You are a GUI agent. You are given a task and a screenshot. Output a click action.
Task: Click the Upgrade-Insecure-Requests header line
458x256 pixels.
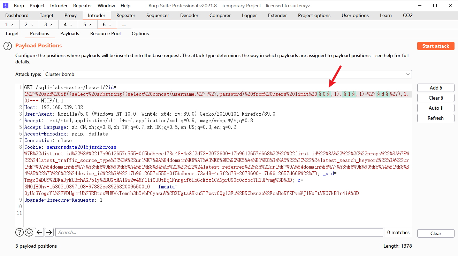(63, 200)
